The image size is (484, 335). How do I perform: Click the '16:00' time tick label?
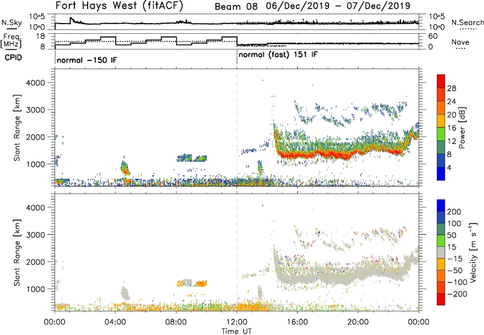[x=297, y=322]
